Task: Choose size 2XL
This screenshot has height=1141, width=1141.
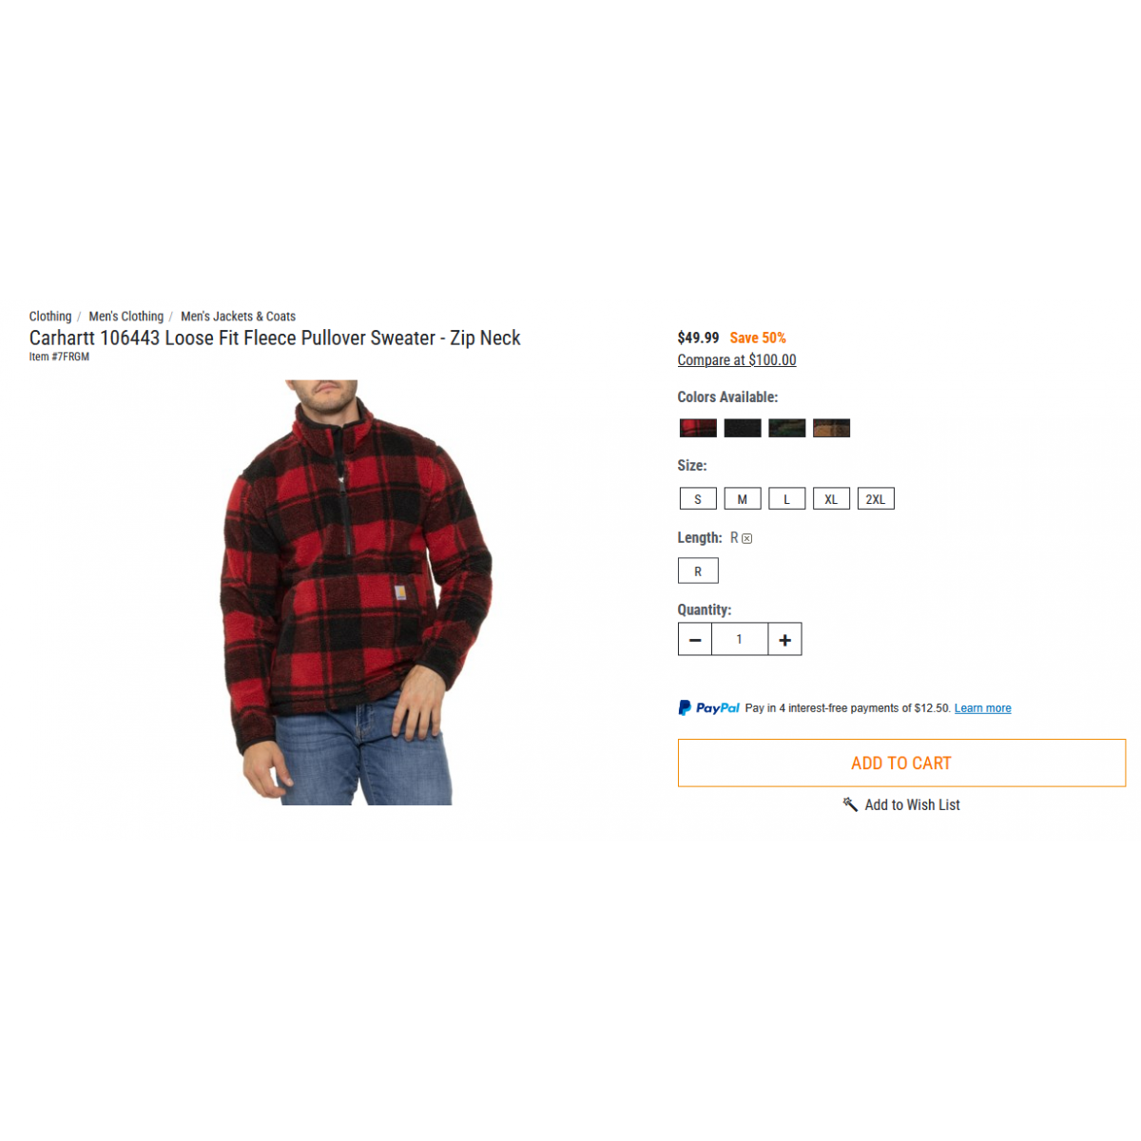Action: (876, 498)
